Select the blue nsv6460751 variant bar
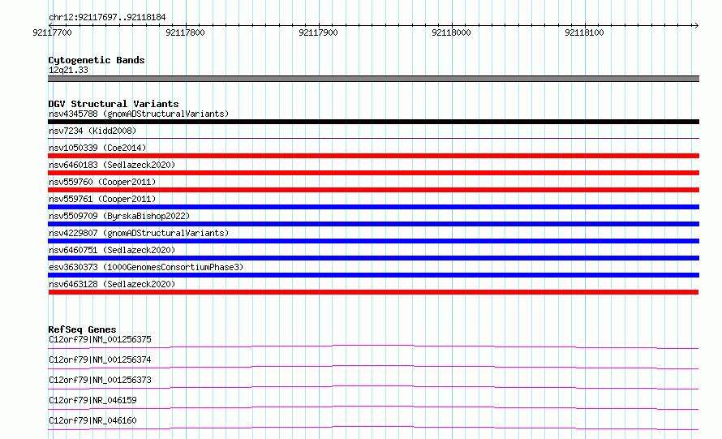722x439 pixels. click(373, 258)
